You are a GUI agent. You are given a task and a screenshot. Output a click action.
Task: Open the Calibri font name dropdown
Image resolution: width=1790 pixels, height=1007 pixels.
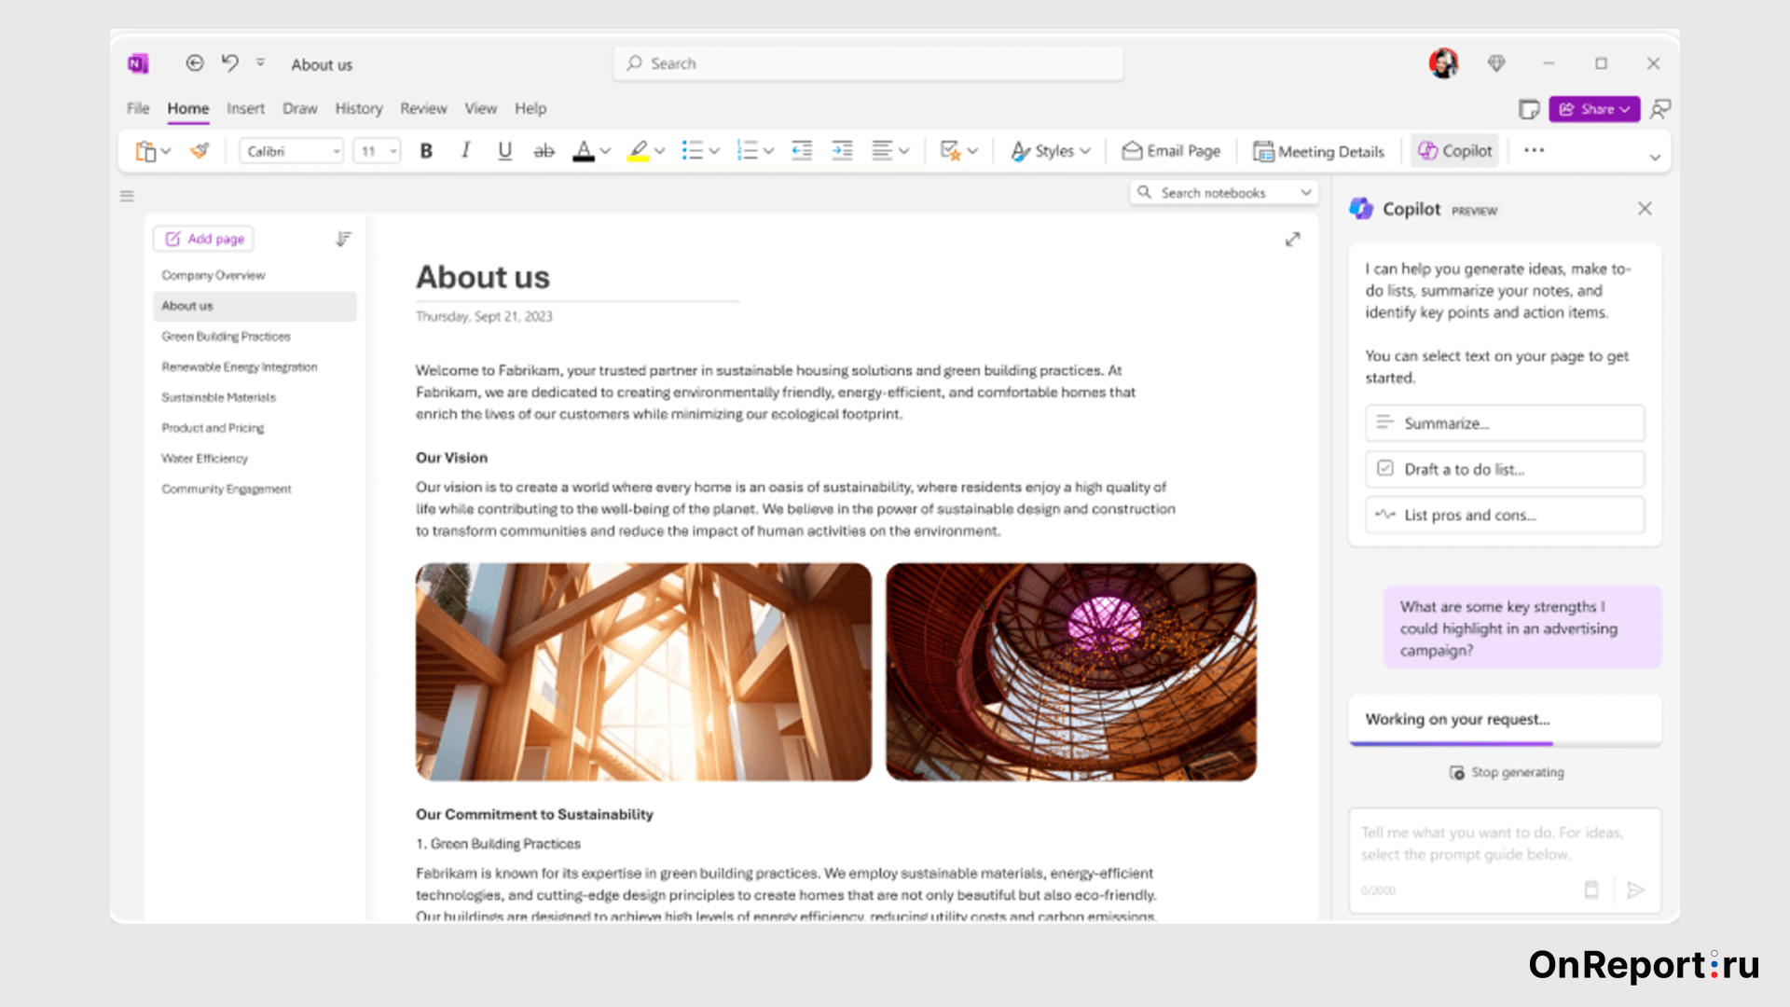click(292, 151)
